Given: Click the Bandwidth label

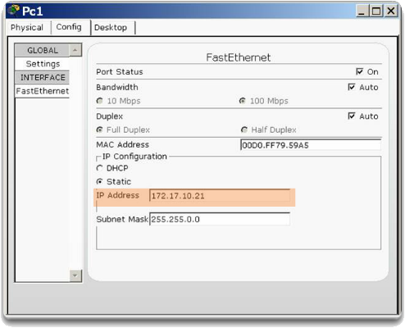Looking at the screenshot, I should 117,87.
